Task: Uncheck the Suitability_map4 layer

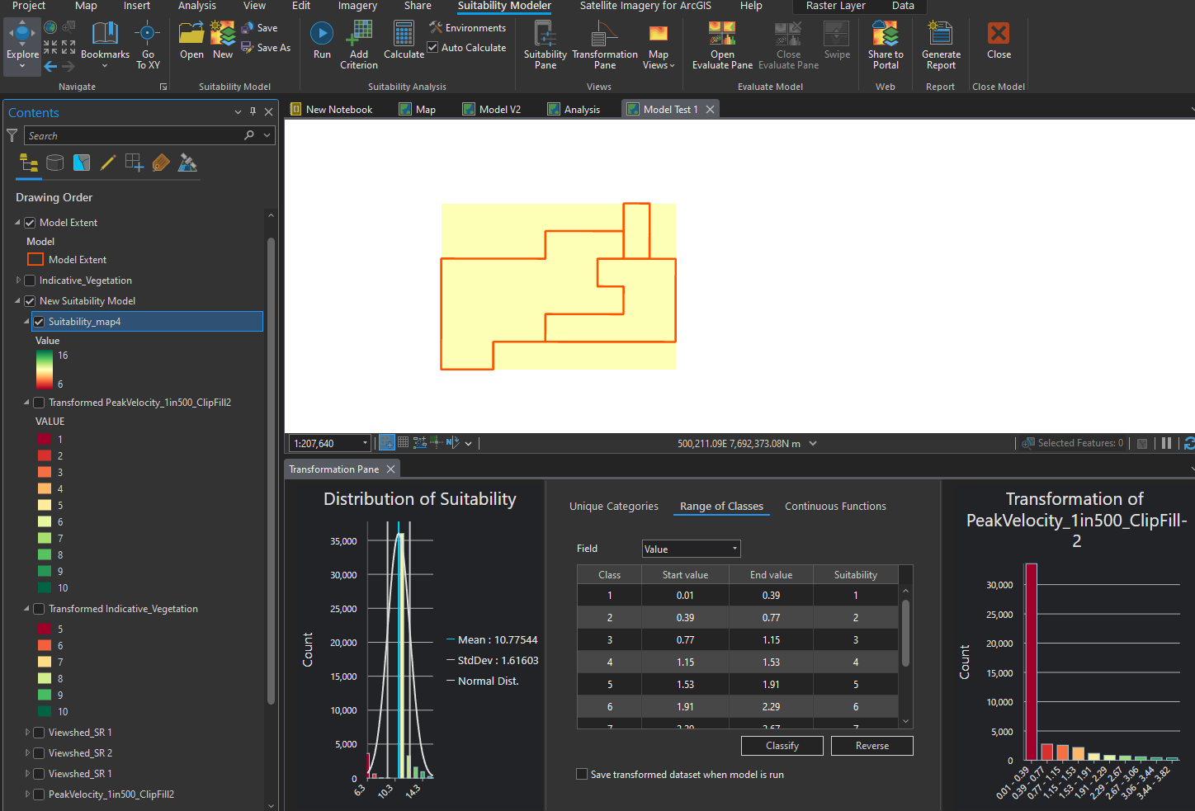Action: click(x=39, y=322)
